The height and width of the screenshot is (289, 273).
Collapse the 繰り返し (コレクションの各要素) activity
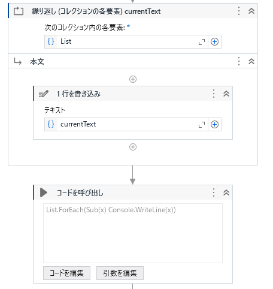[251, 11]
